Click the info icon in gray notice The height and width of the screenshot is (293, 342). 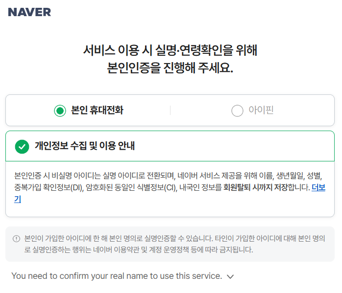(16, 239)
